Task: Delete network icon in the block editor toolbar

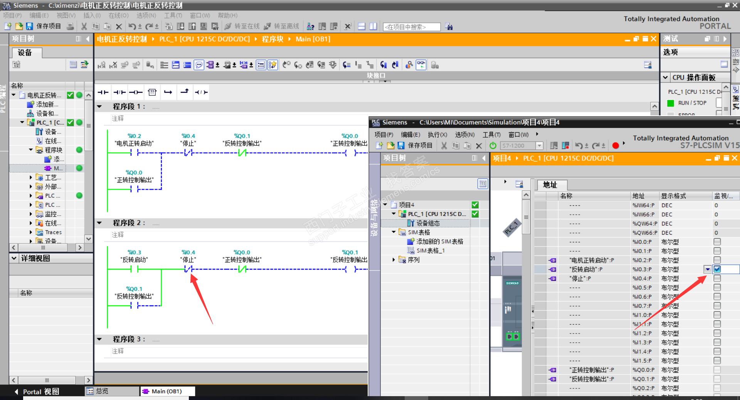Action: (113, 65)
